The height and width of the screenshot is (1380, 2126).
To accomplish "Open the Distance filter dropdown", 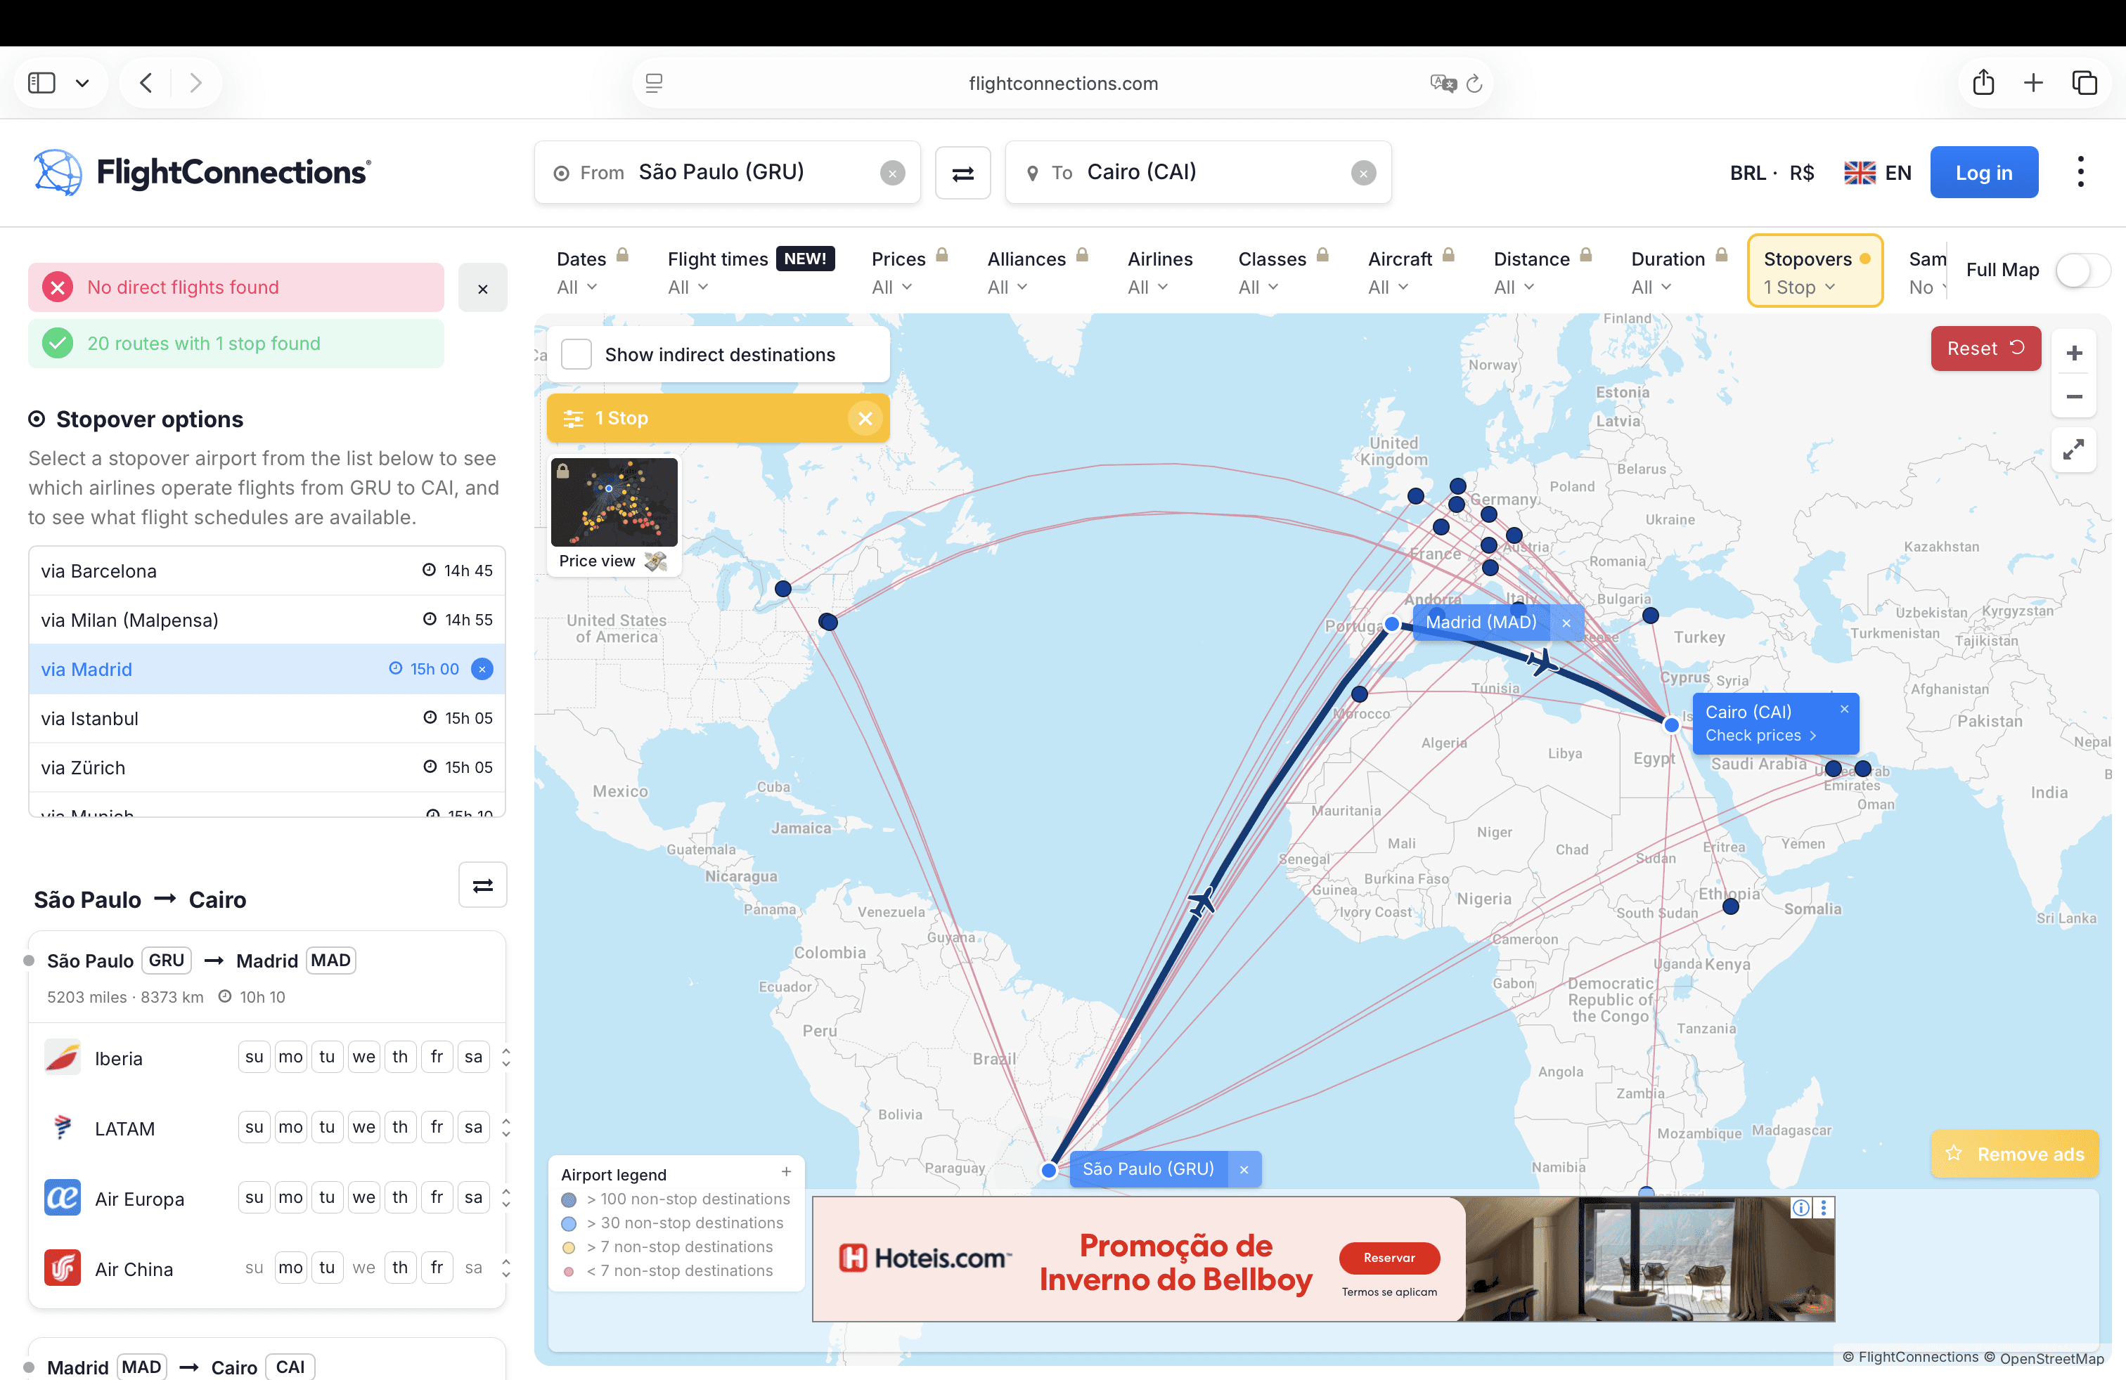I will tap(1542, 272).
